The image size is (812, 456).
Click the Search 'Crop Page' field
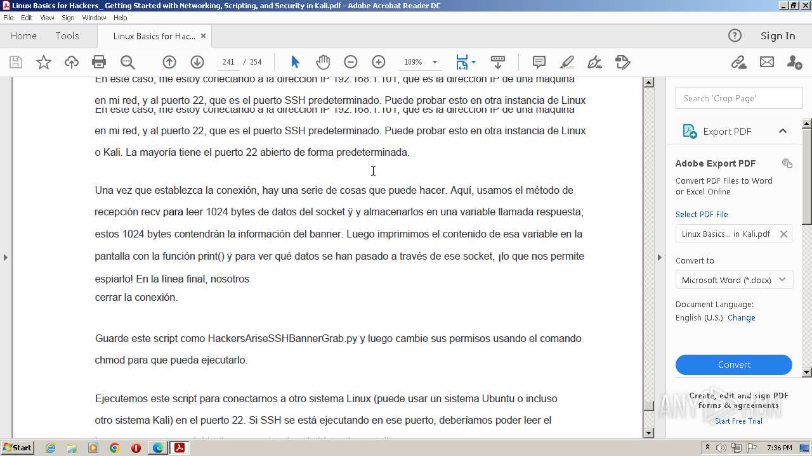738,98
